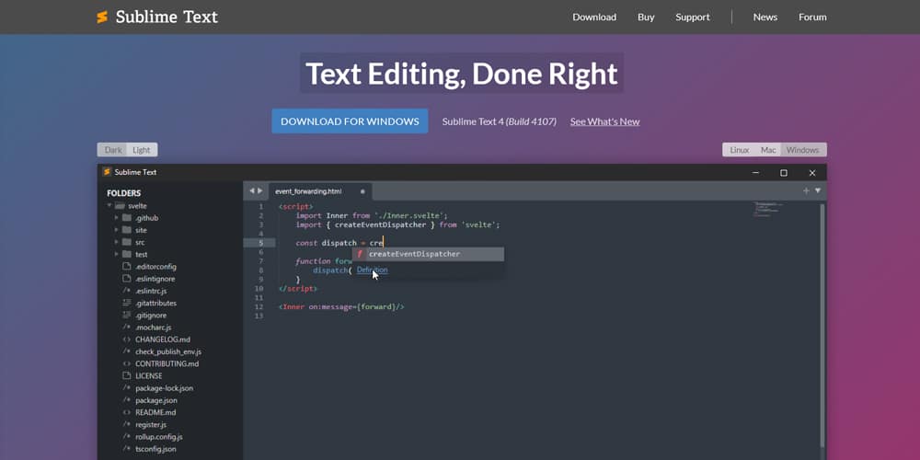Open the Download page
This screenshot has width=920, height=460.
(x=594, y=17)
